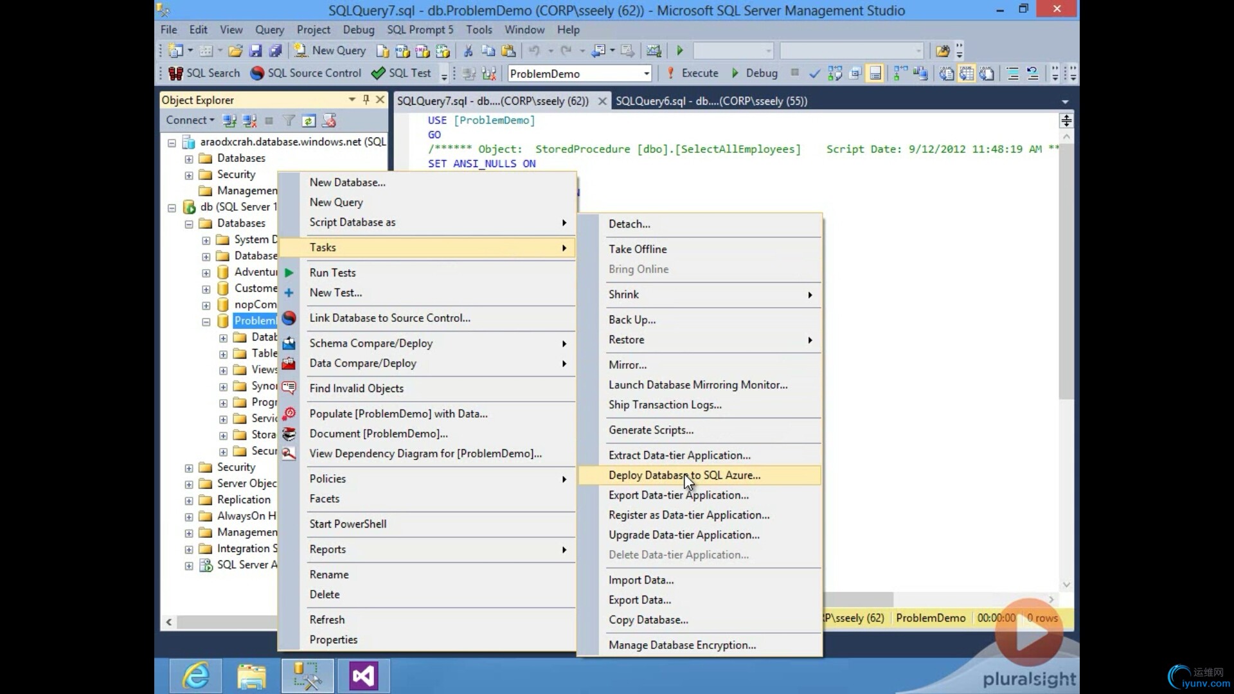Viewport: 1234px width, 694px height.
Task: Open active files dropdown beside tabs
Action: [1065, 102]
